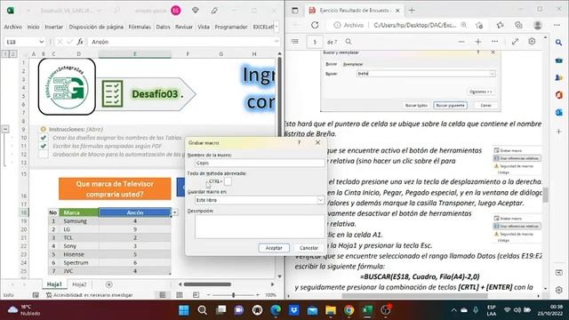Open the Name Box dropdown arrow
Screen dimensions: 569x320
click(42, 42)
